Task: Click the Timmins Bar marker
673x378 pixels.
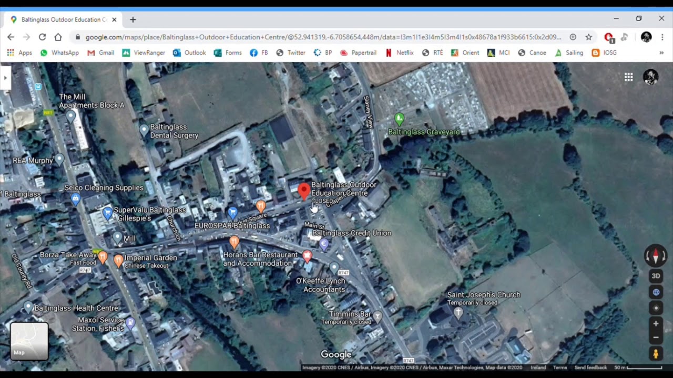Action: 378,316
